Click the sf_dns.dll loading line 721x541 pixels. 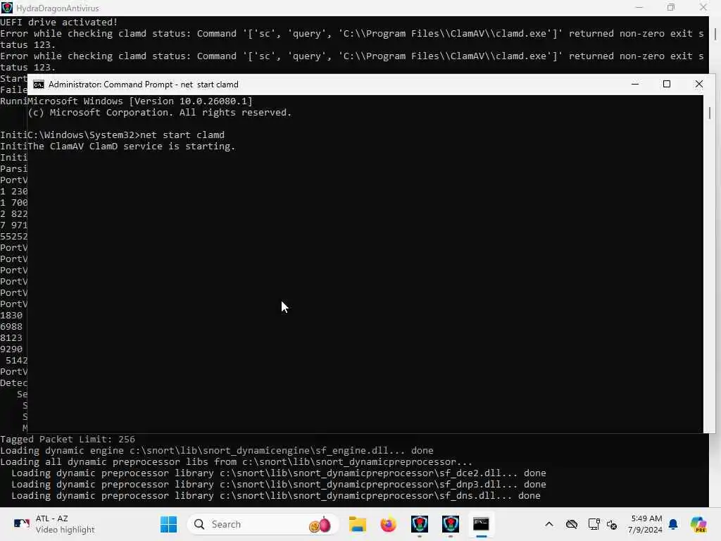click(276, 496)
